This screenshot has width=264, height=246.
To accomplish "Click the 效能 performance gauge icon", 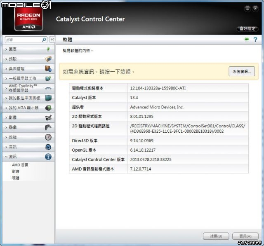I will [x=48, y=137].
